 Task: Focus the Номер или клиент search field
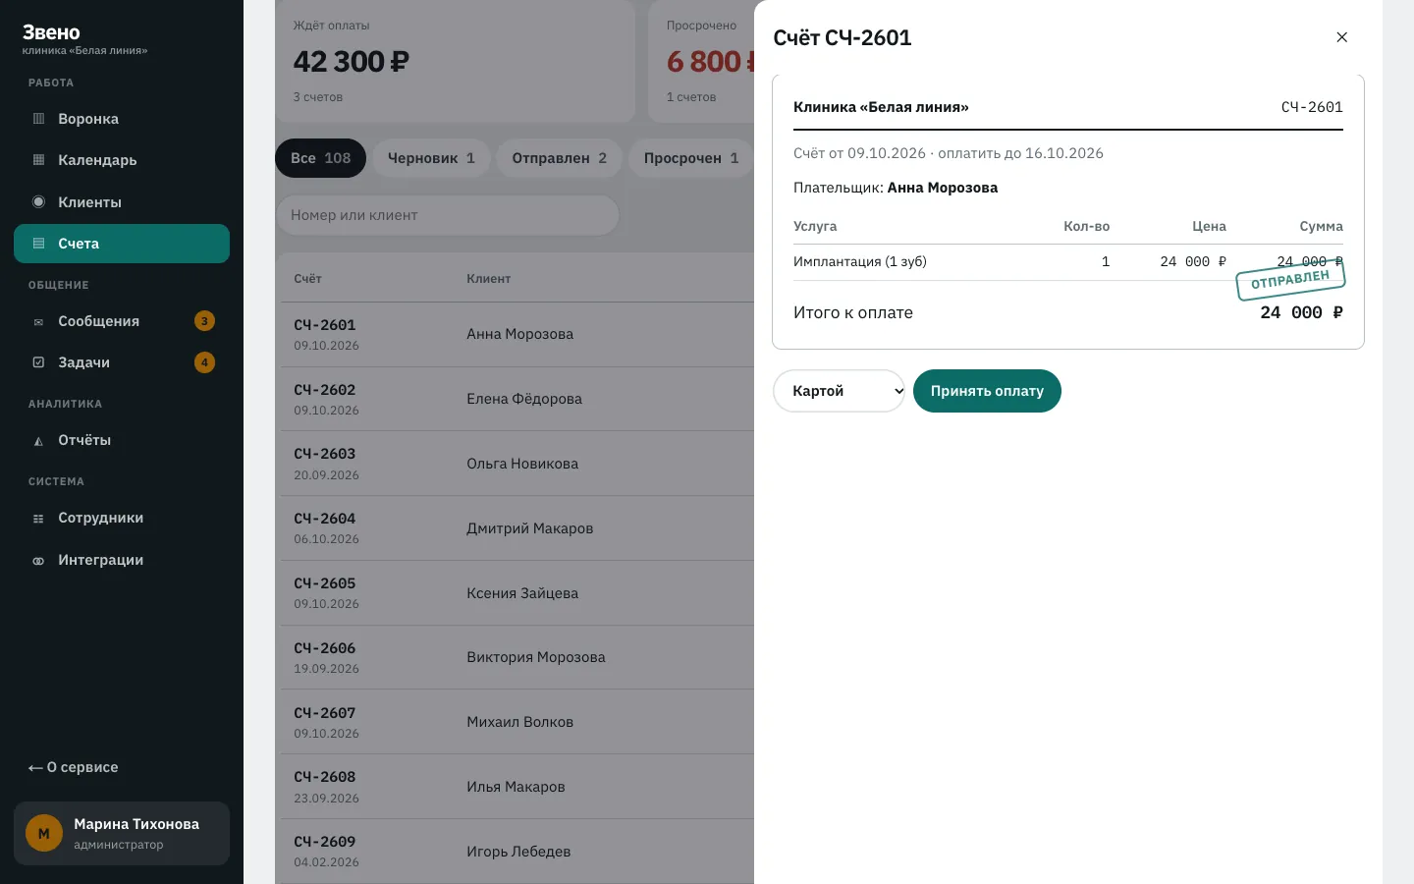(448, 215)
